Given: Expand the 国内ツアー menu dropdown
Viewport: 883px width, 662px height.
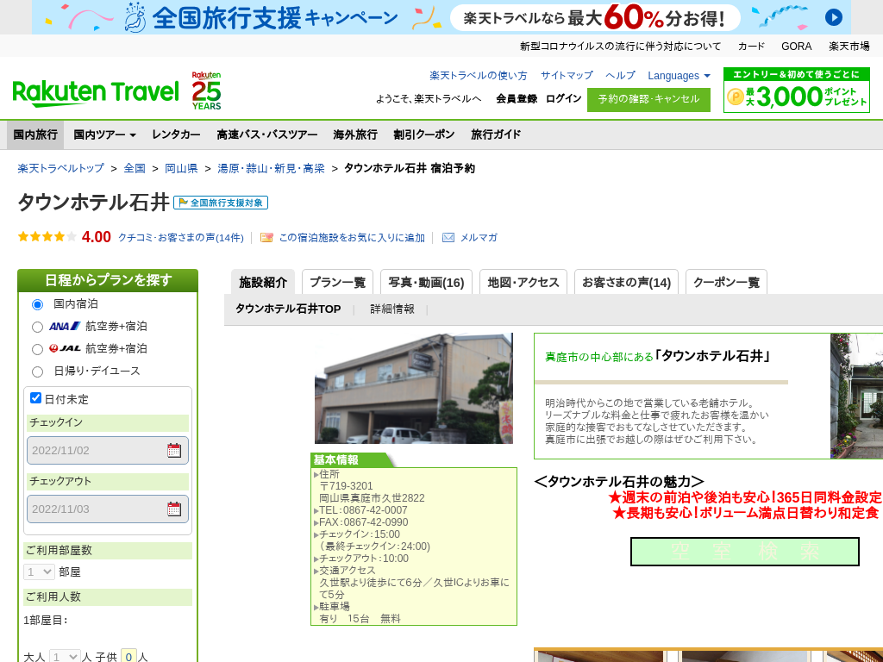Looking at the screenshot, I should tap(104, 134).
